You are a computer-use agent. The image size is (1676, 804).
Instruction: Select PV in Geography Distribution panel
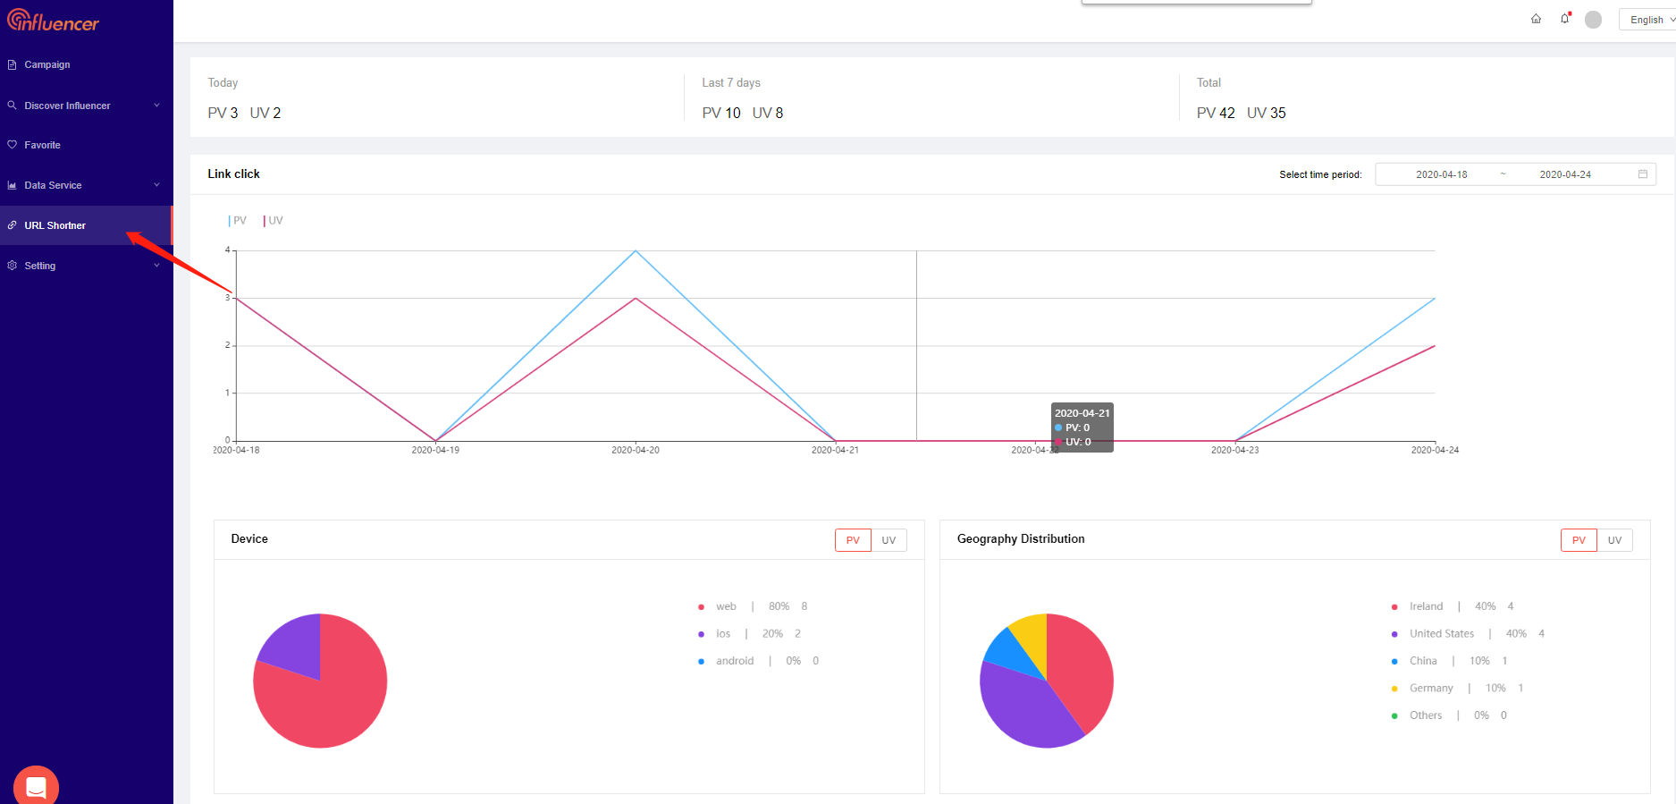coord(1579,540)
